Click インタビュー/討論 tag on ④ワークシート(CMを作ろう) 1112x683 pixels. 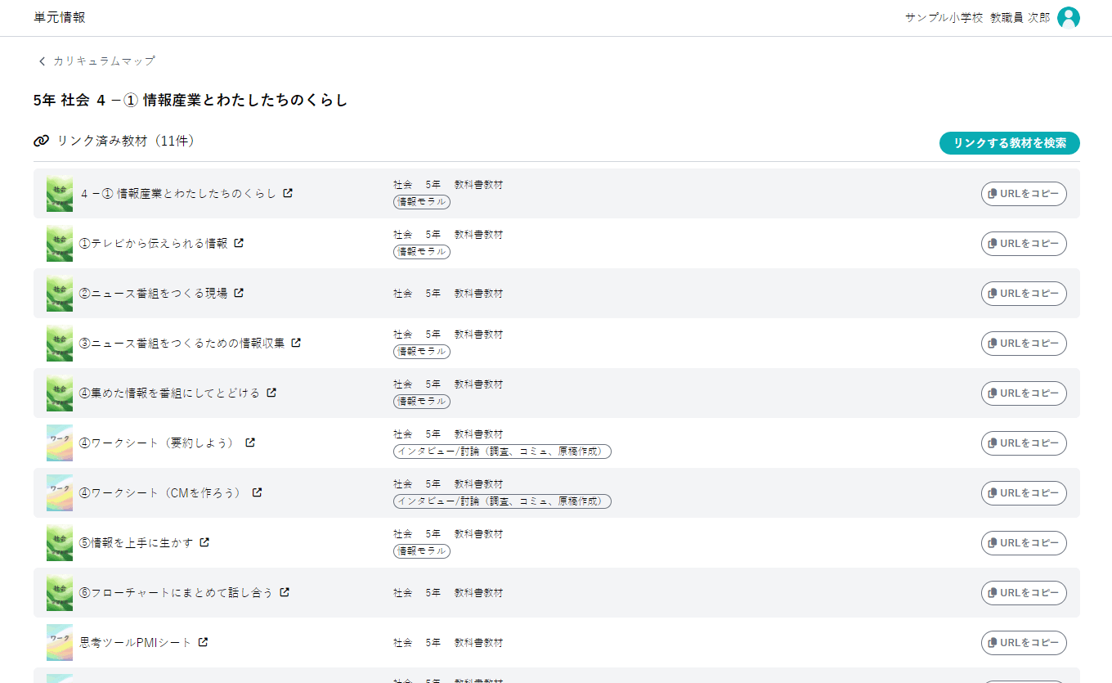coord(502,501)
